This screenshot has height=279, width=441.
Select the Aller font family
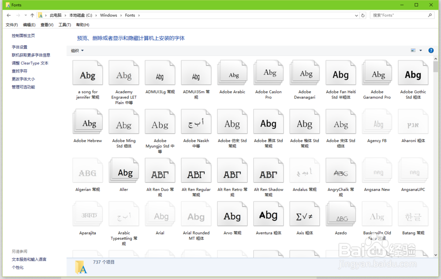(124, 170)
